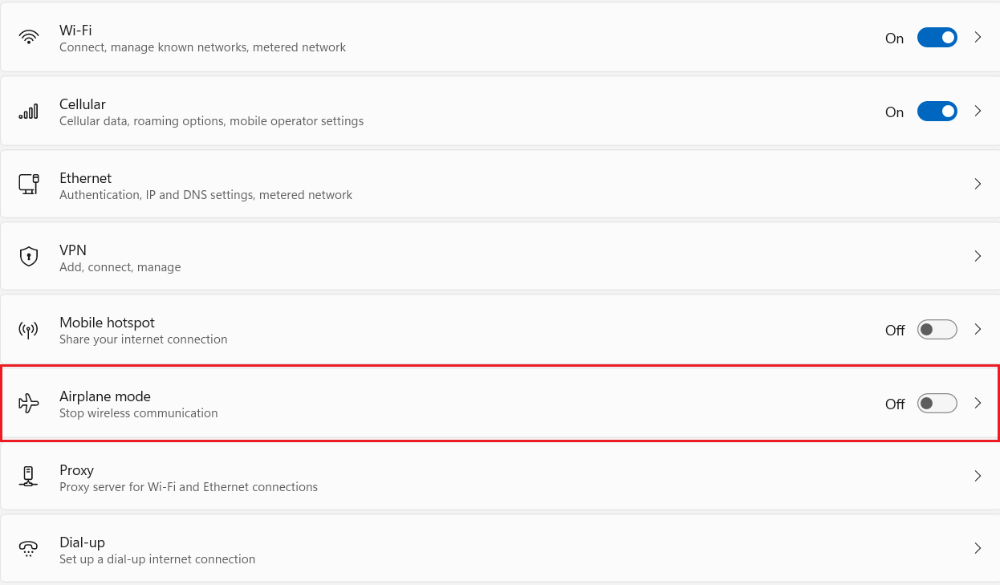Switch on the Airplane mode toggle
Viewport: 1000px width, 585px height.
(937, 404)
